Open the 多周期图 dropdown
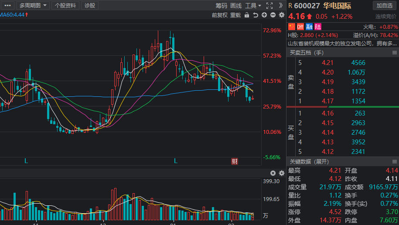The height and width of the screenshot is (225, 399). coord(32,6)
